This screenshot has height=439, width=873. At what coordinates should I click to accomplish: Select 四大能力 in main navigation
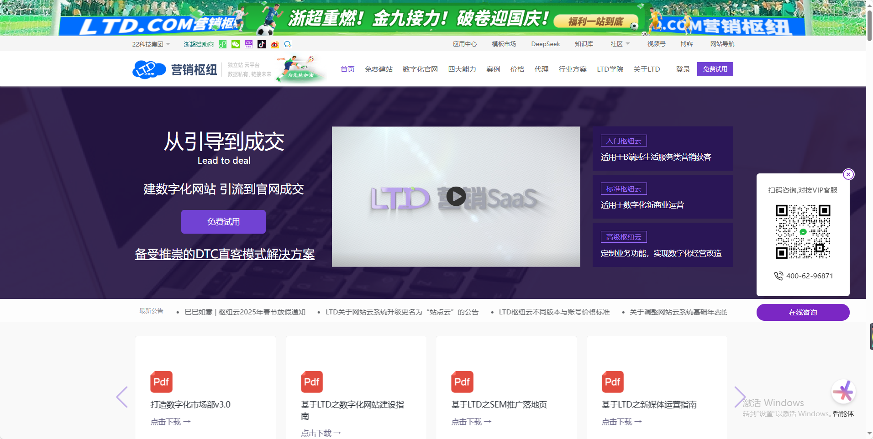[x=462, y=69]
